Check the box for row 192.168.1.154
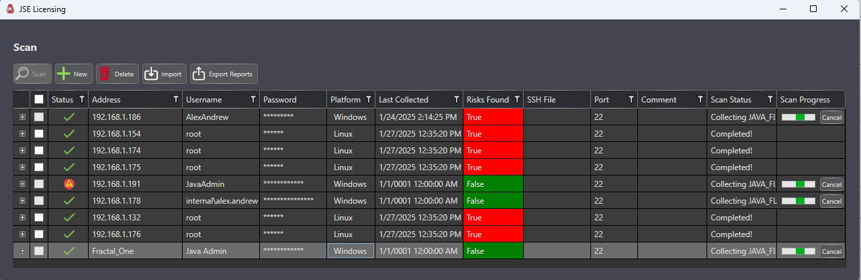Image resolution: width=861 pixels, height=280 pixels. tap(39, 134)
